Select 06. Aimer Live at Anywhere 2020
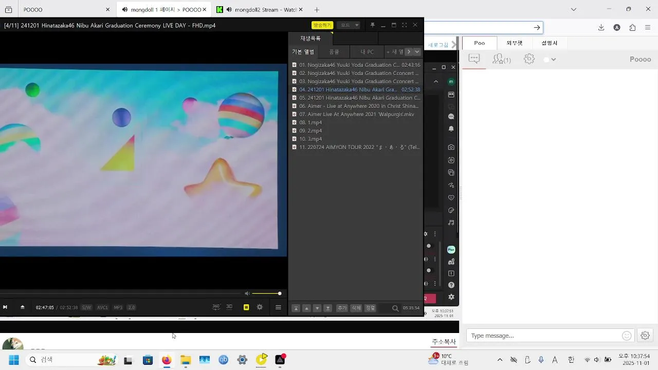Image resolution: width=658 pixels, height=370 pixels. [356, 106]
